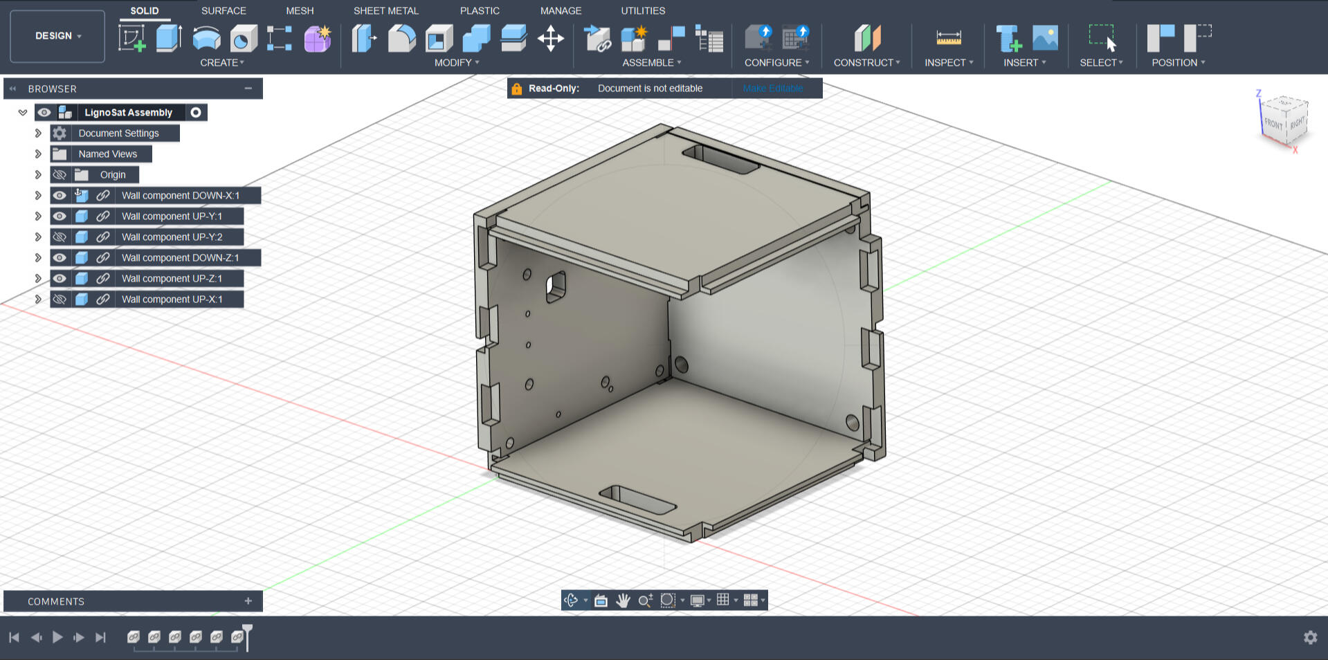Expand Wall component DOWN-X:1 in browser

tap(38, 195)
